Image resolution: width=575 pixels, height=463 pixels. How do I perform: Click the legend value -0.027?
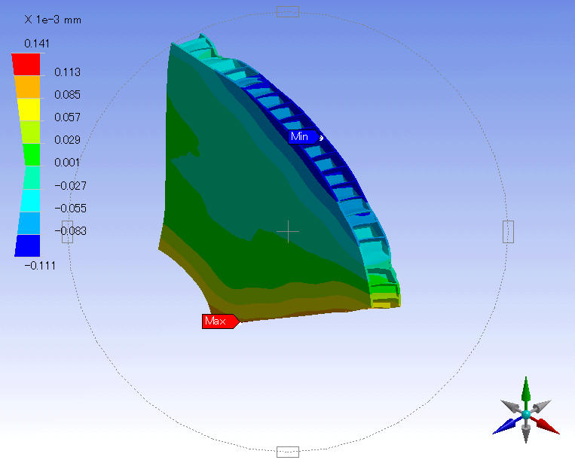click(x=70, y=186)
